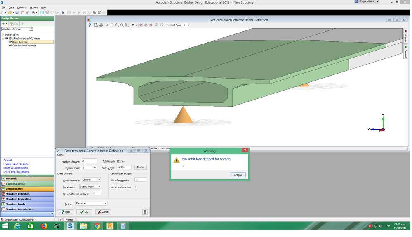Open Google Chrome from the taskbar
Viewport: 412px width, 237px height.
pos(97,226)
